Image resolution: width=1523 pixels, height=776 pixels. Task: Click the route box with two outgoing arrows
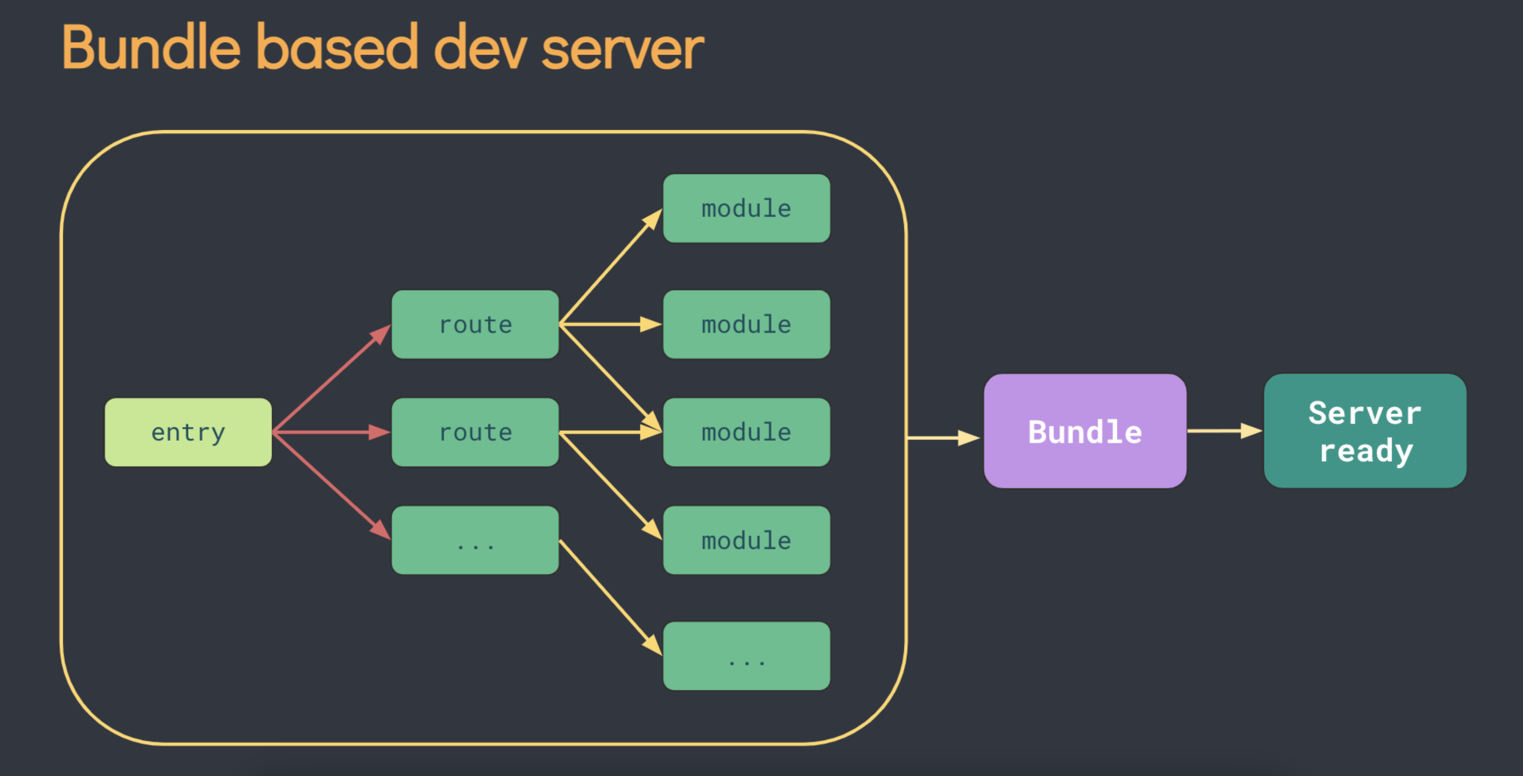[x=475, y=432]
